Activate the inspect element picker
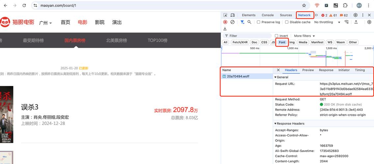Screen dimensions: 374x164 (225, 15)
